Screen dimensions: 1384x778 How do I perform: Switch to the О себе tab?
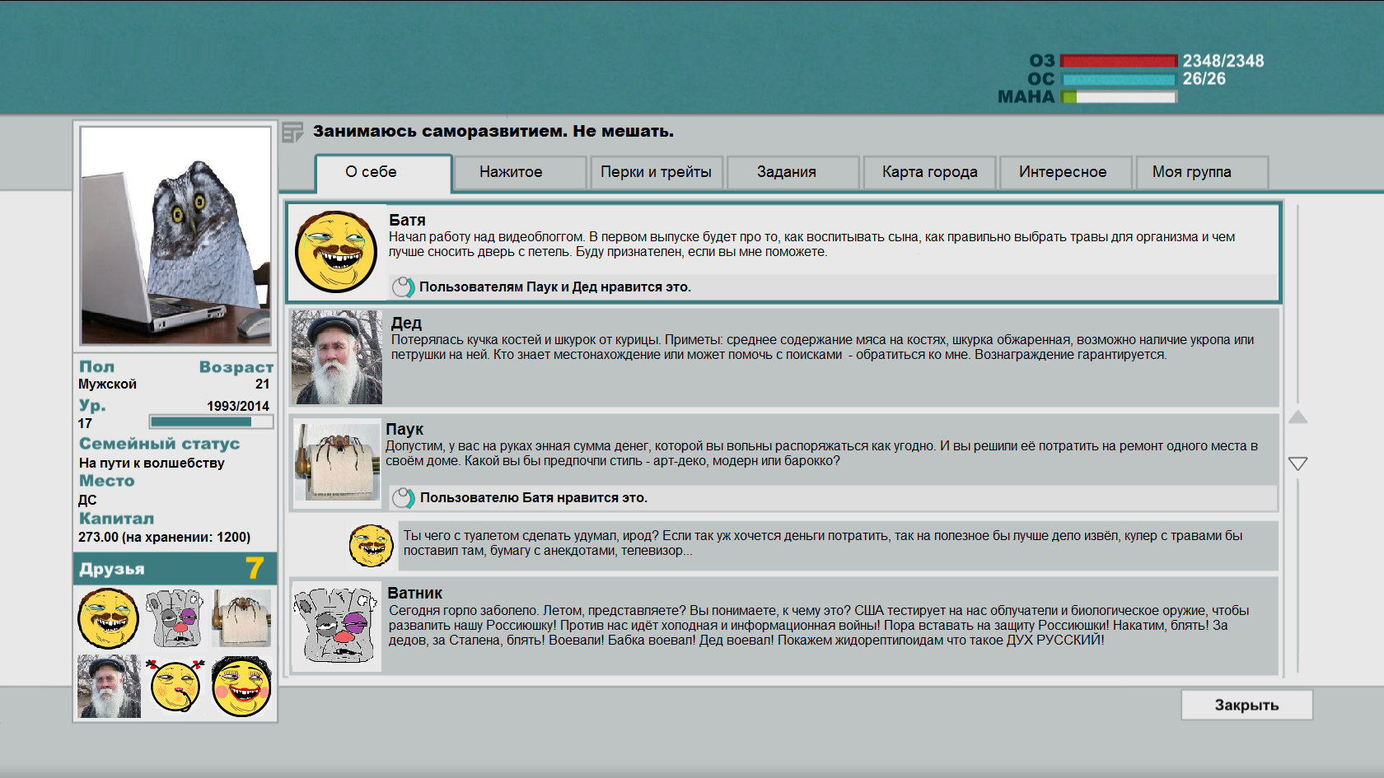click(384, 172)
